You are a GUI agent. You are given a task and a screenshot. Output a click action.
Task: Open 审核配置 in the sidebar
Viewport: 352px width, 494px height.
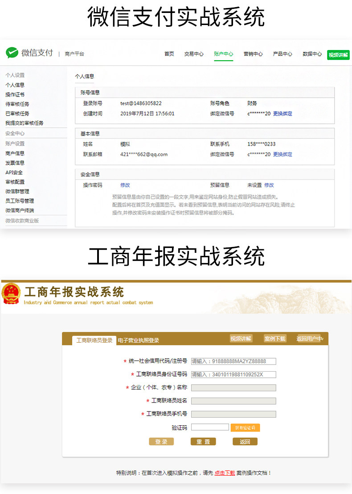15,182
